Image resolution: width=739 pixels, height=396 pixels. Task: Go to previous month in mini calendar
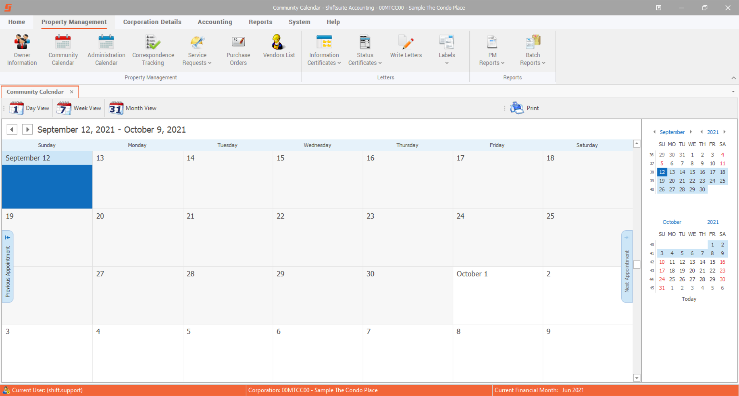pos(654,132)
